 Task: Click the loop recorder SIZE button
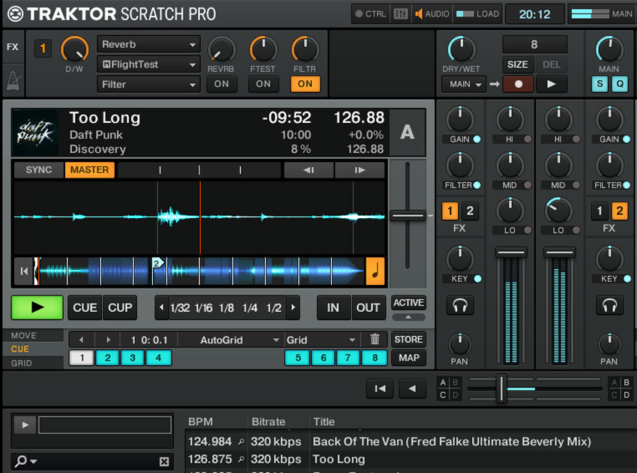click(x=518, y=64)
